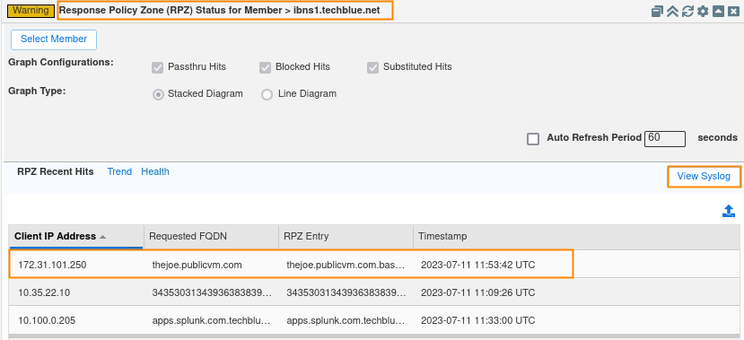Click the duplicate widget icon in header
Screen dimensions: 744x340
657,11
